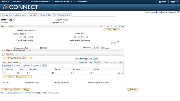Open Employment Data link
The height and width of the screenshot is (101, 180).
[x=31, y=83]
